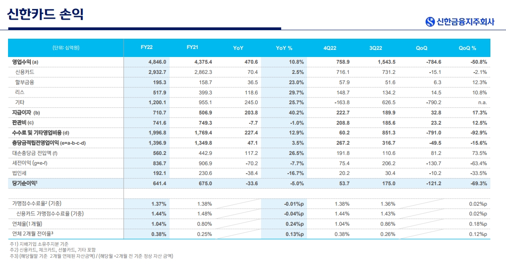Click the Shinhan Financial Group logo icon
This screenshot has height=264, width=506.
(x=430, y=22)
